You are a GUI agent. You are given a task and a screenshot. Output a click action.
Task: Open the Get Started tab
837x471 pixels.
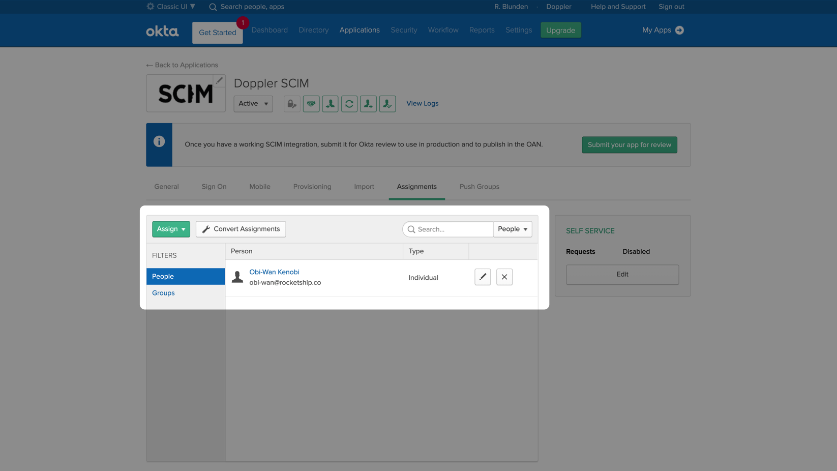pyautogui.click(x=218, y=33)
